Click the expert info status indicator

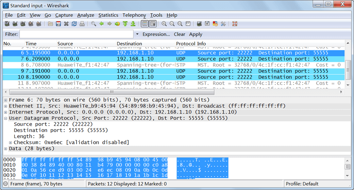[6, 184]
